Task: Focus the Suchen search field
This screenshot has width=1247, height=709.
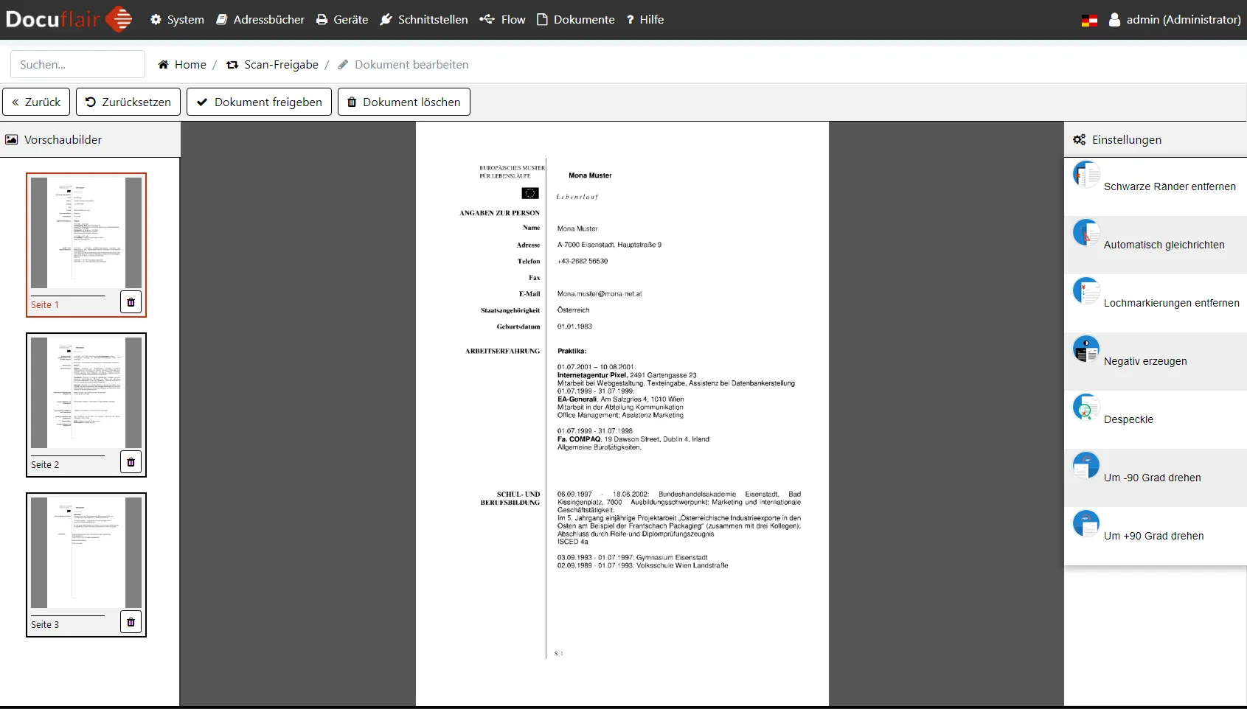Action: 77,64
